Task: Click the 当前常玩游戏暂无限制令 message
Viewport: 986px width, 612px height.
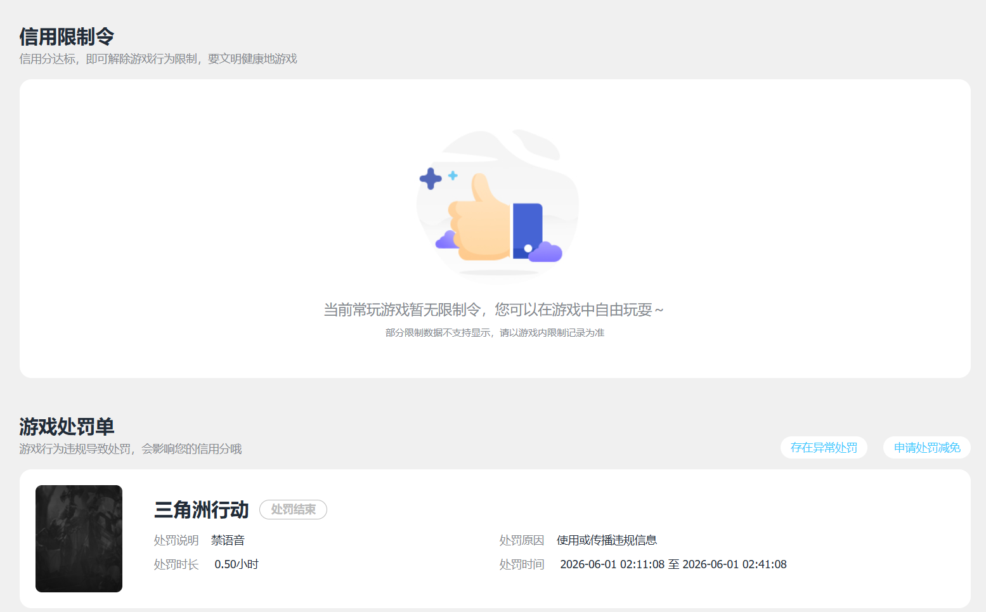Action: pyautogui.click(x=493, y=309)
